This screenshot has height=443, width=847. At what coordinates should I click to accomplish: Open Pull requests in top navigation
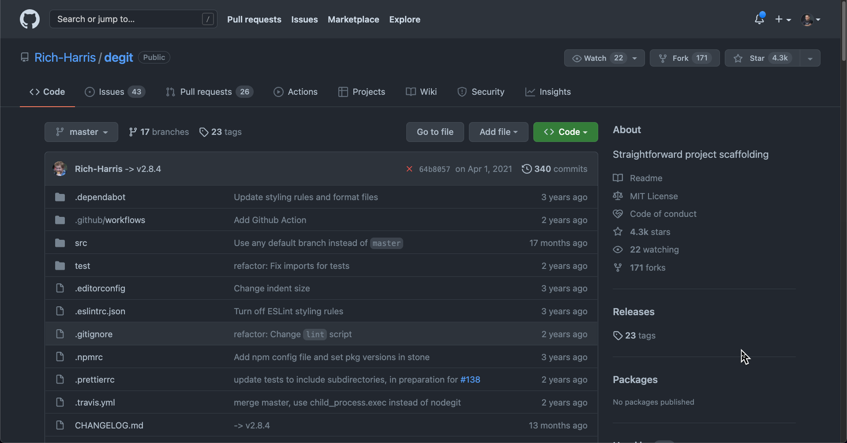click(254, 19)
